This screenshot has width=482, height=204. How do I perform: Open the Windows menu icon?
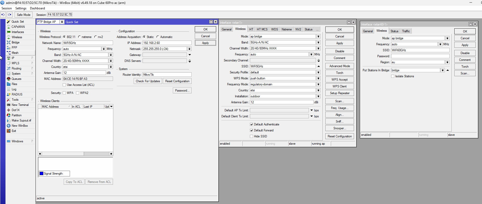[x=9, y=141]
